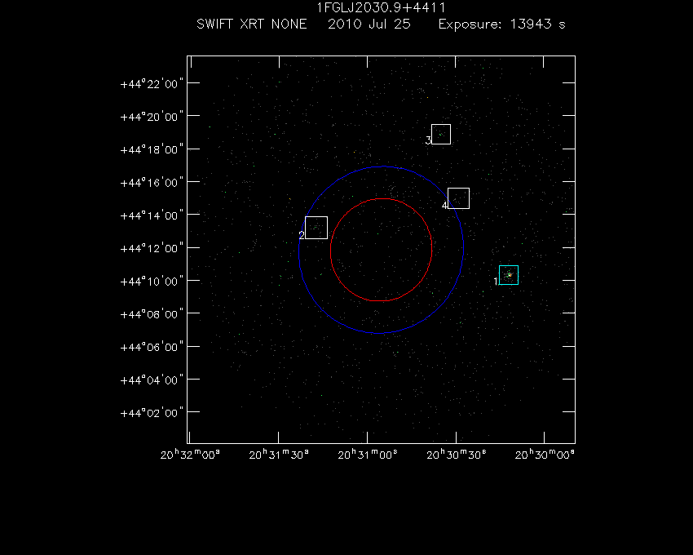693x555 pixels.
Task: Click the declination label +44°02'00"
Action: point(152,413)
